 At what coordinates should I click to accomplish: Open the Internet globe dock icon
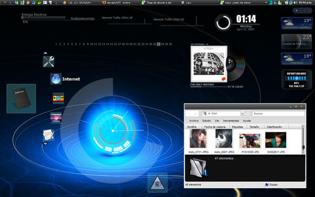pos(56,79)
